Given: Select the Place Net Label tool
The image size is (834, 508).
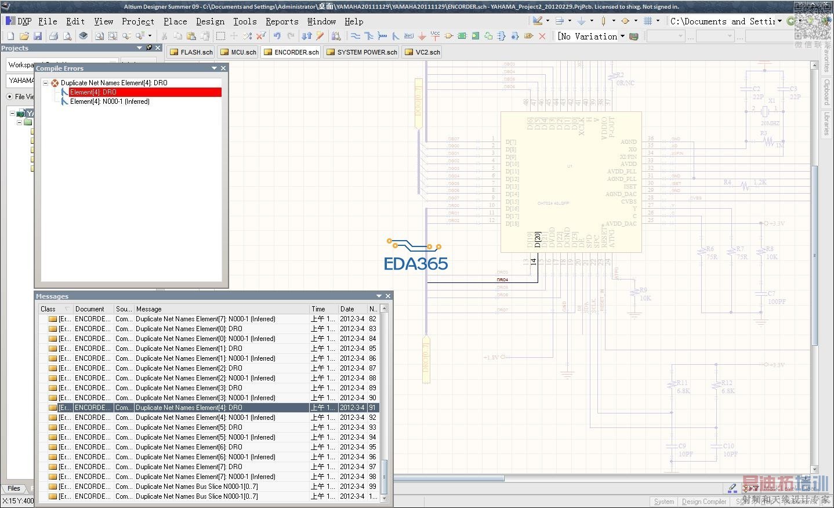Looking at the screenshot, I should coord(408,36).
